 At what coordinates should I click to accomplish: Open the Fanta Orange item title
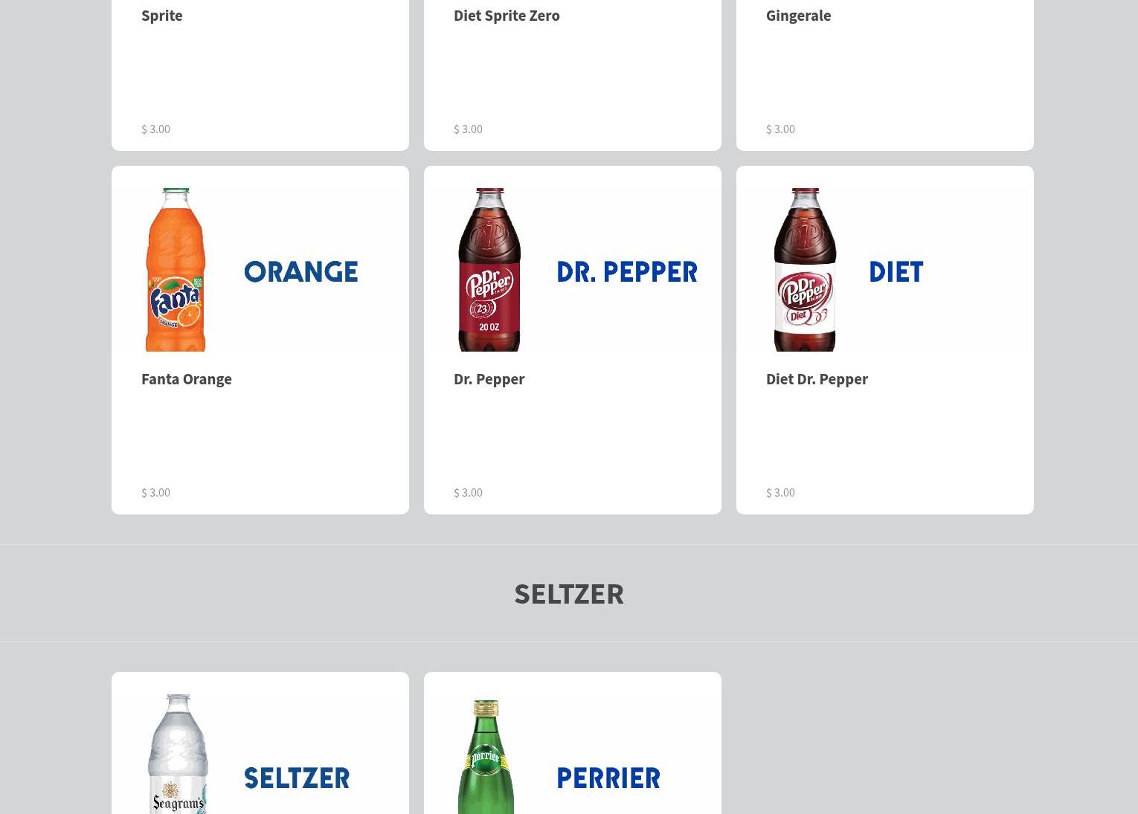(187, 378)
